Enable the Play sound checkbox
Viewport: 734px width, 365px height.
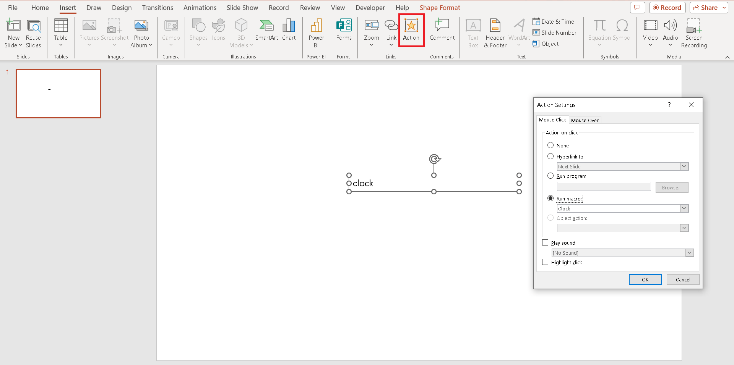(545, 242)
